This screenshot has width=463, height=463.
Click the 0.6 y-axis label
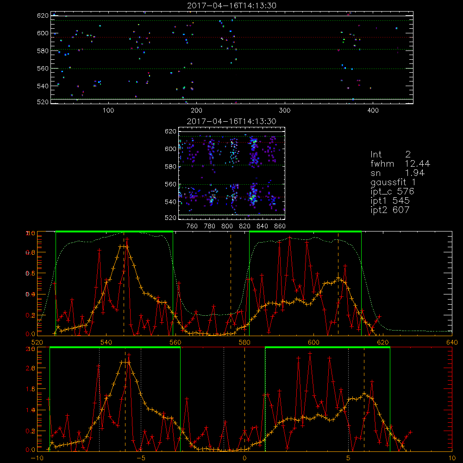point(31,274)
